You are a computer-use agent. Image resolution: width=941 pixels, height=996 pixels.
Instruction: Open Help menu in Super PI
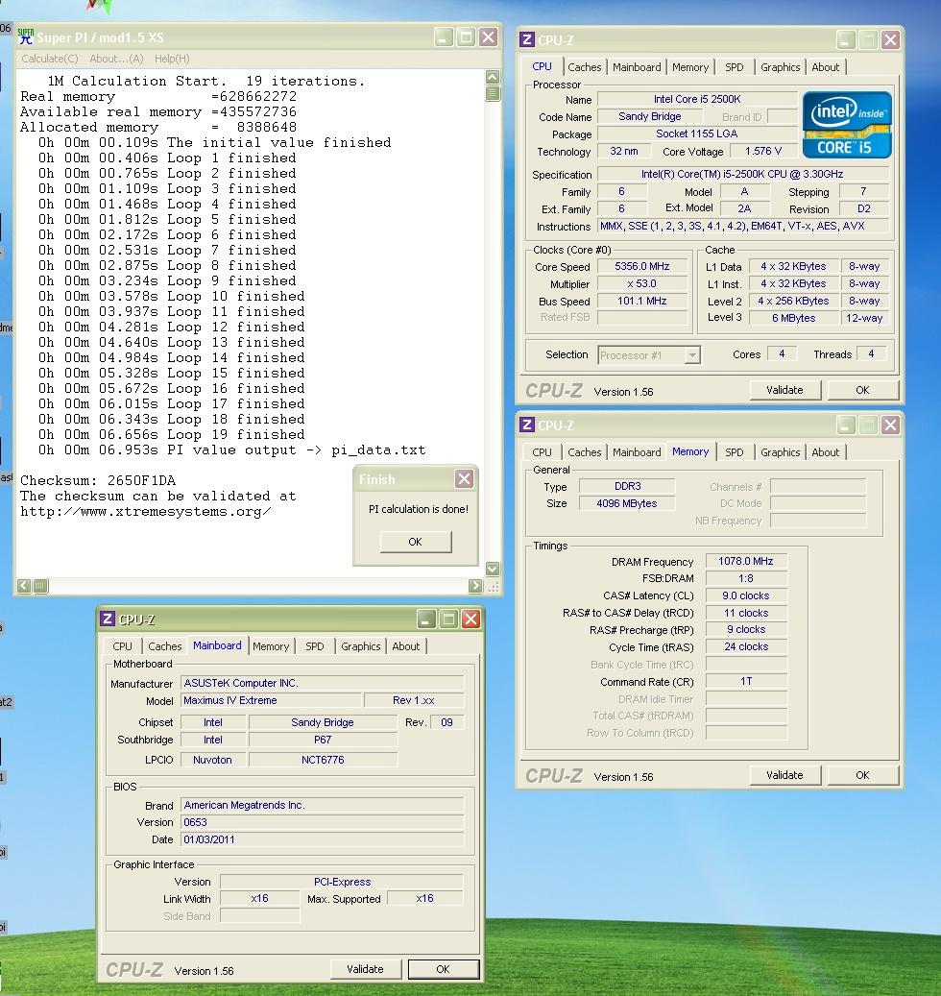pos(172,59)
